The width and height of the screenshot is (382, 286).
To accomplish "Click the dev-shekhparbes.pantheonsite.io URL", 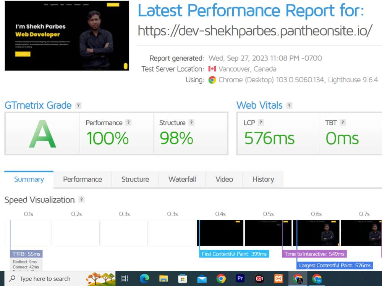I will 255,31.
